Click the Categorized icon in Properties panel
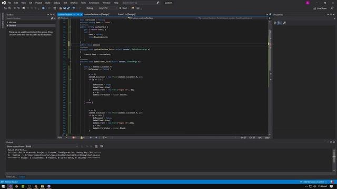The image size is (337, 189). [x=275, y=23]
